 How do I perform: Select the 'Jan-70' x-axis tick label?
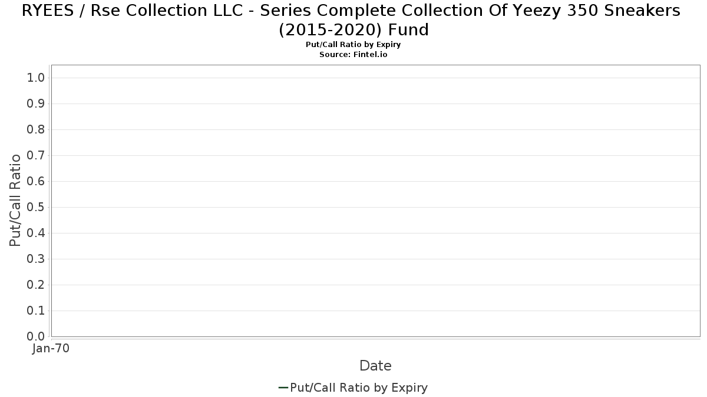(x=51, y=349)
